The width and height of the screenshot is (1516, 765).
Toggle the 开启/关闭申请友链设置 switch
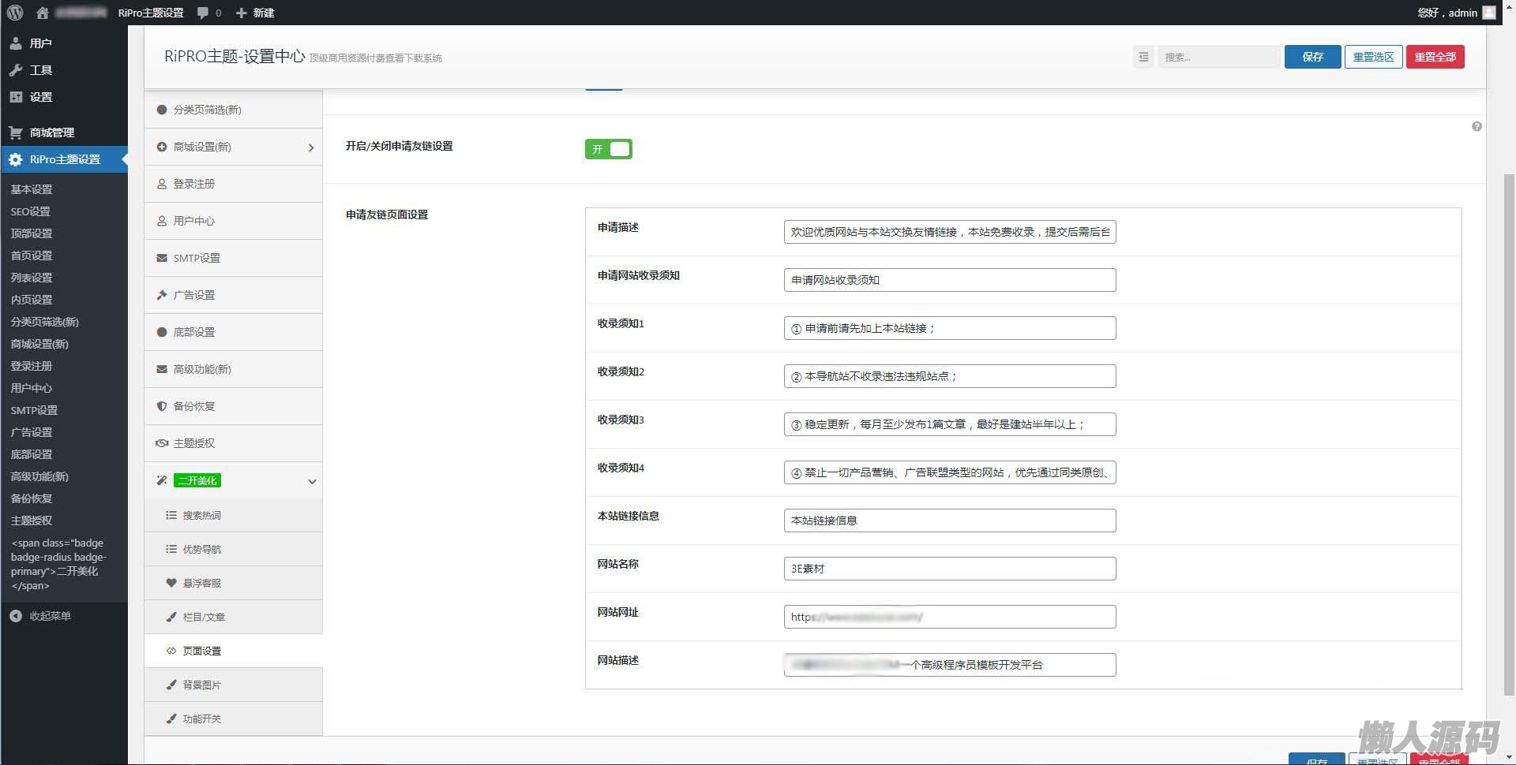[x=608, y=149]
